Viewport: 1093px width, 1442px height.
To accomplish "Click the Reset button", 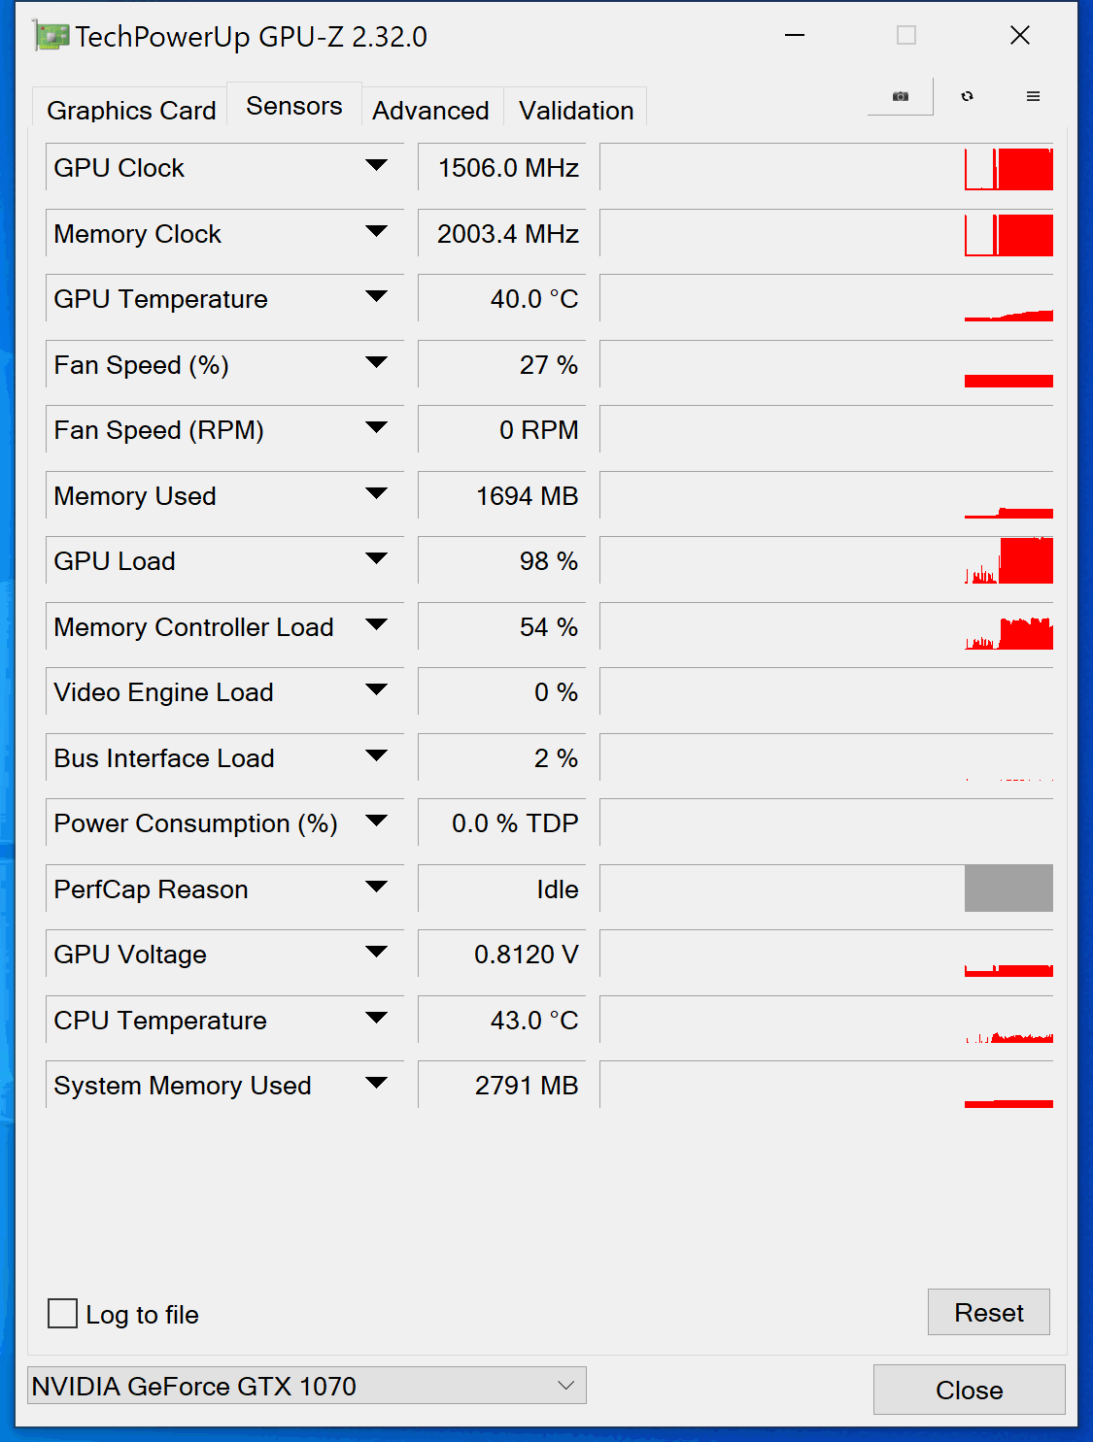I will coord(989,1312).
